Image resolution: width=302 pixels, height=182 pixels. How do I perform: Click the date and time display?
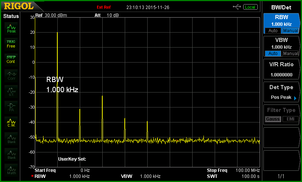click(148, 7)
